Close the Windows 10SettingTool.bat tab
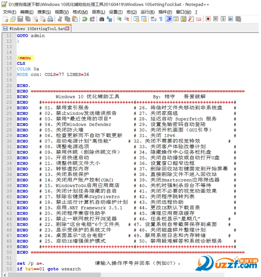The image size is (261, 277). click(x=67, y=28)
